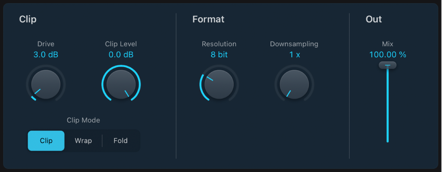Click the Downsampling label text

pyautogui.click(x=294, y=44)
